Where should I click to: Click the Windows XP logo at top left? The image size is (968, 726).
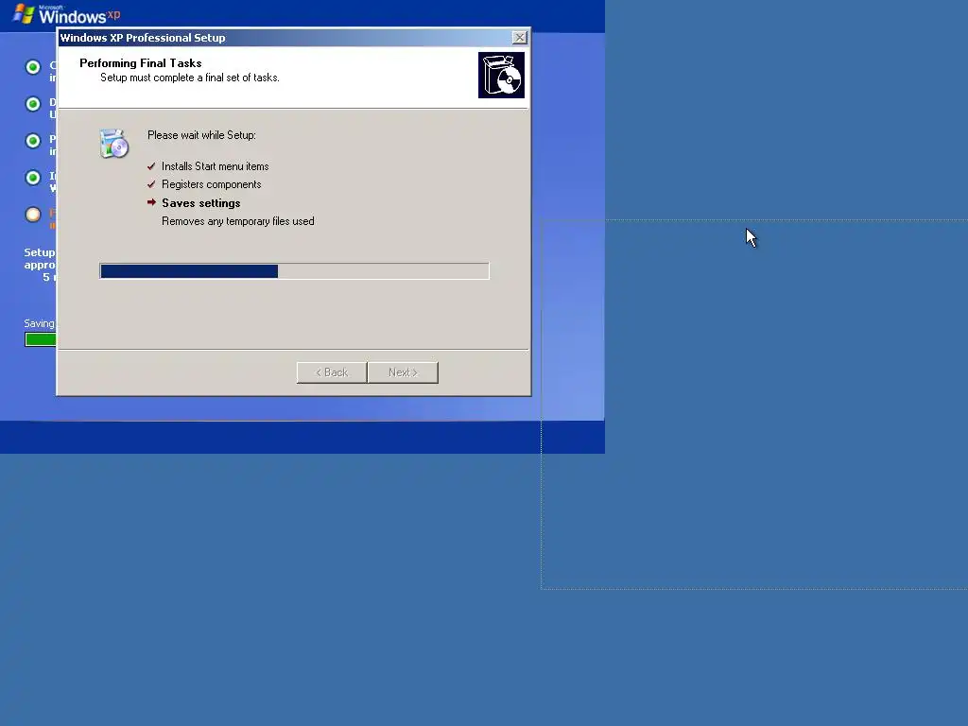point(66,13)
